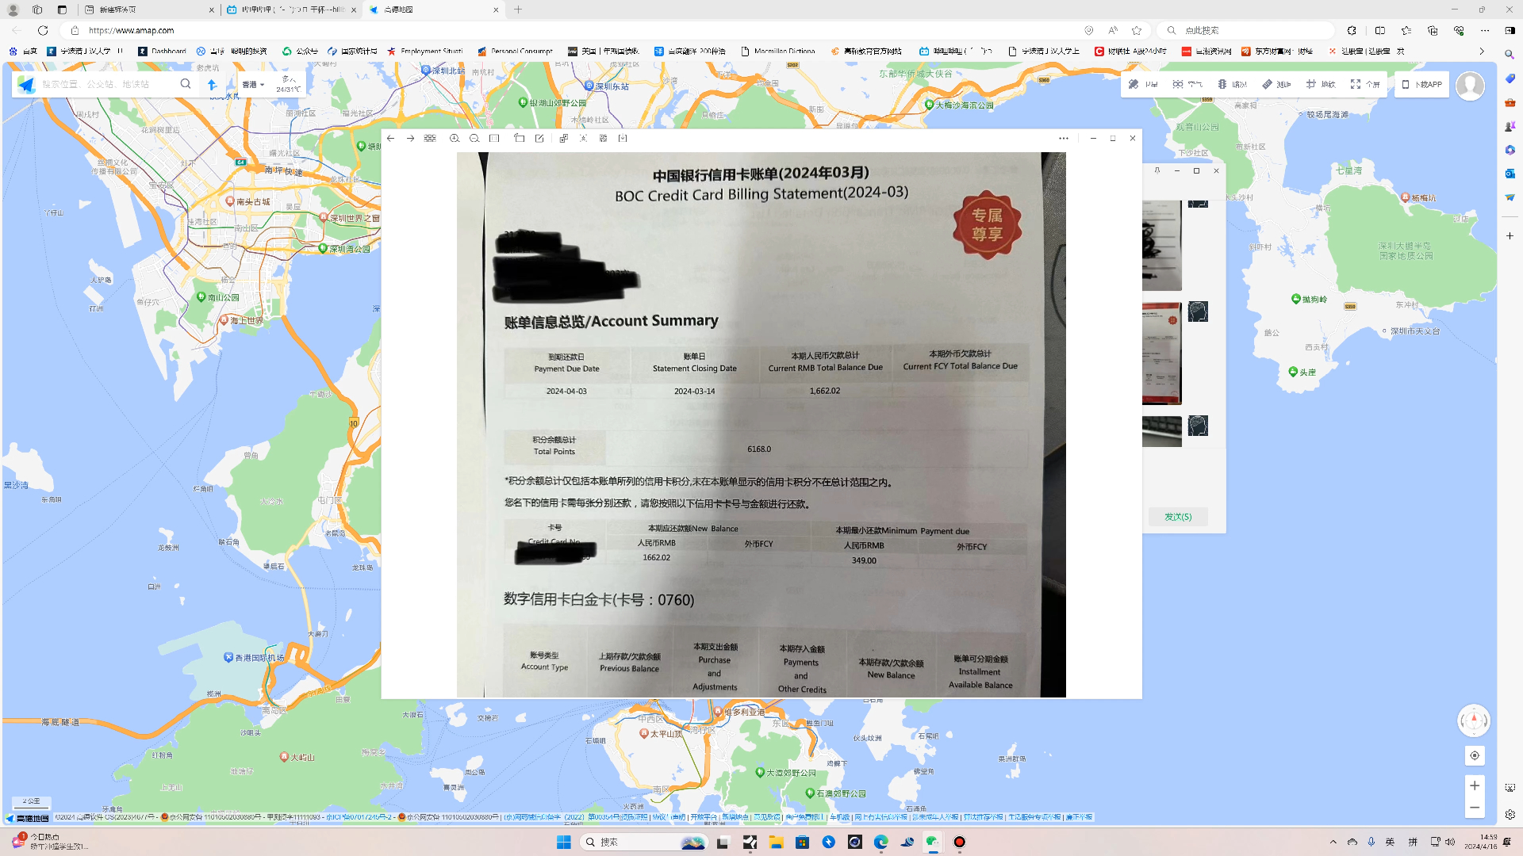Click the map compass control
This screenshot has width=1523, height=856.
click(1474, 720)
